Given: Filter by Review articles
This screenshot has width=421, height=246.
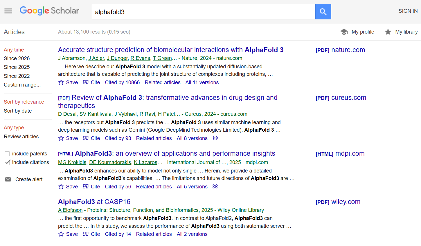Looking at the screenshot, I should [21, 137].
